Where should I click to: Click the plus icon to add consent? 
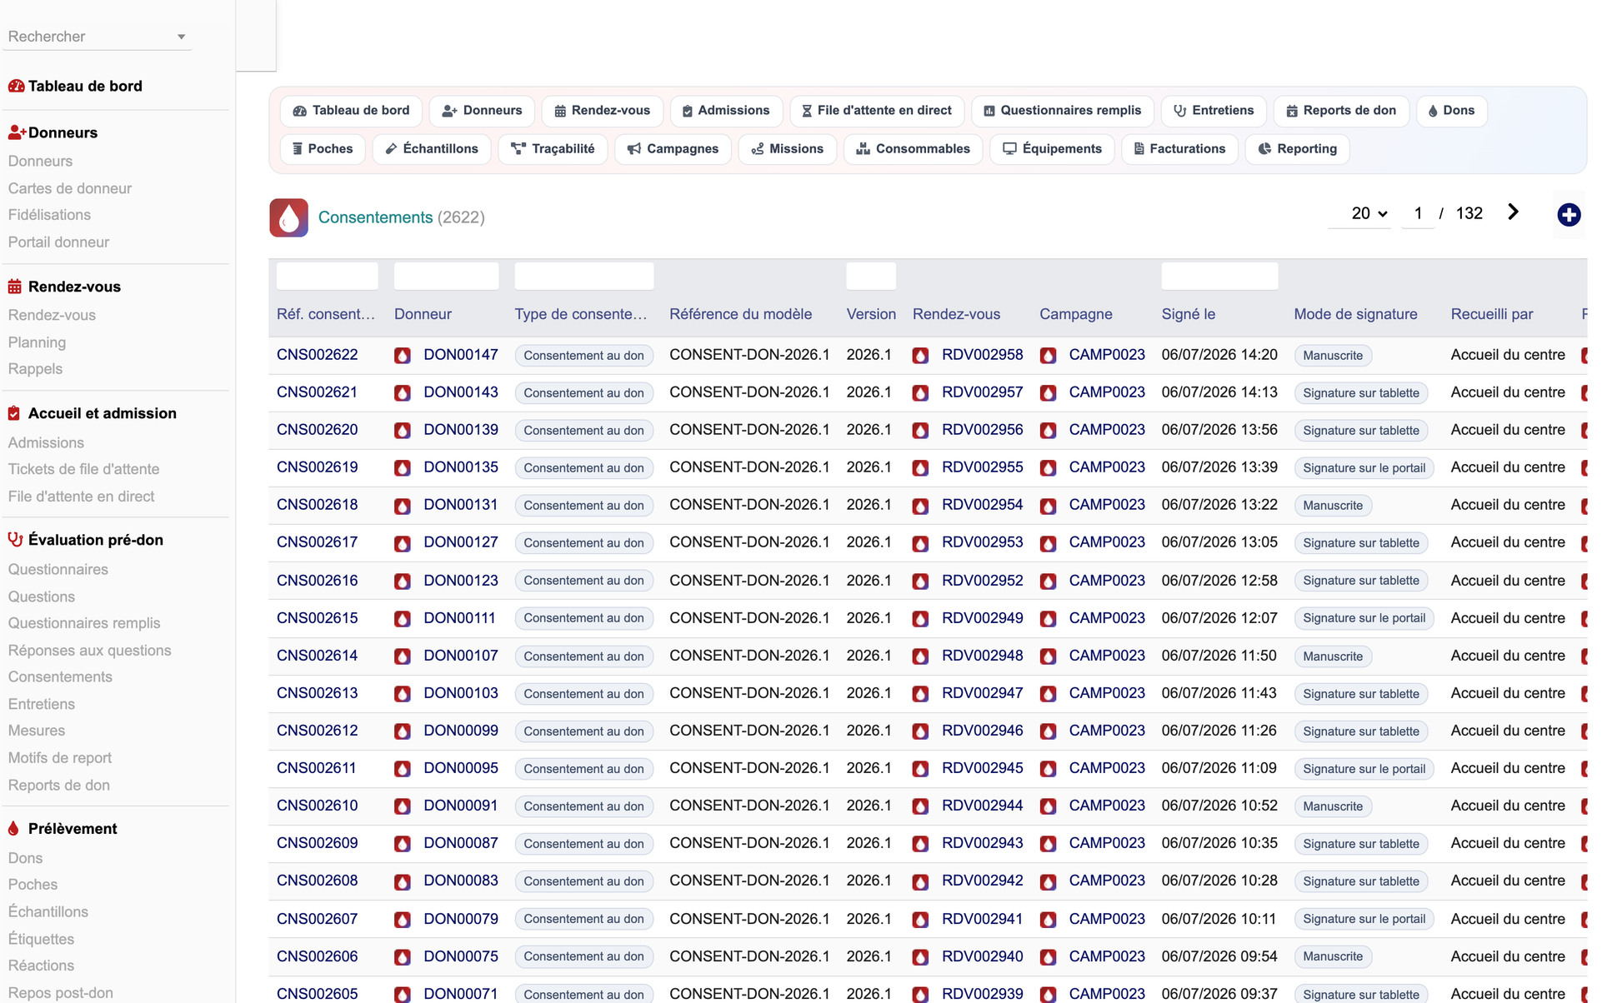1569,215
